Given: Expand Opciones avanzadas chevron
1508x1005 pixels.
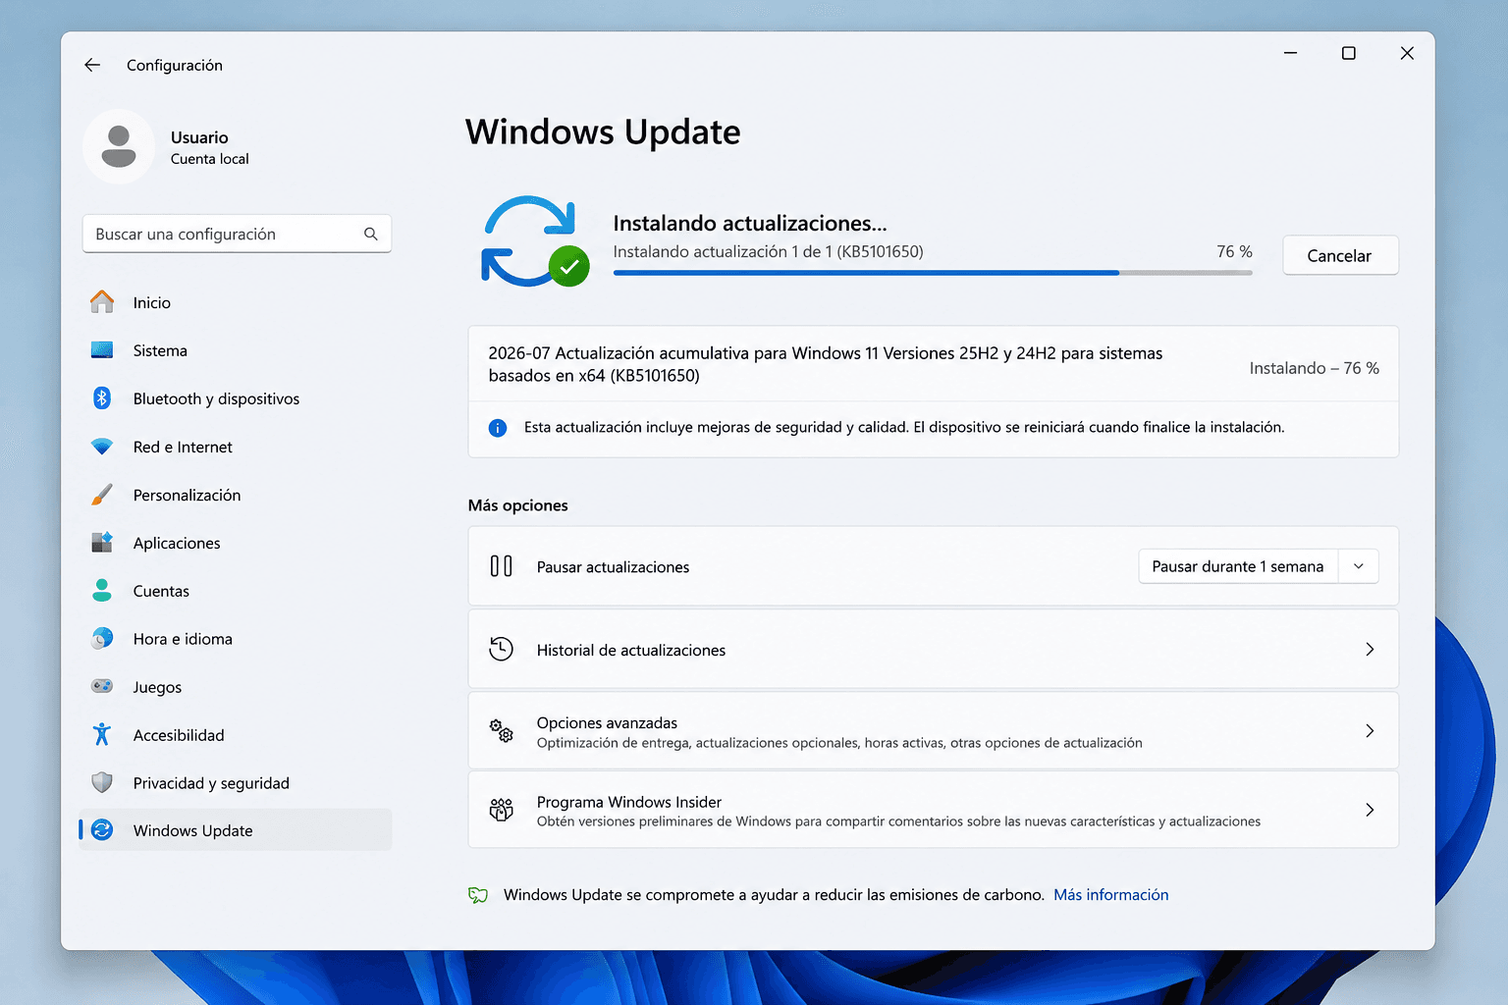Looking at the screenshot, I should pyautogui.click(x=1370, y=731).
